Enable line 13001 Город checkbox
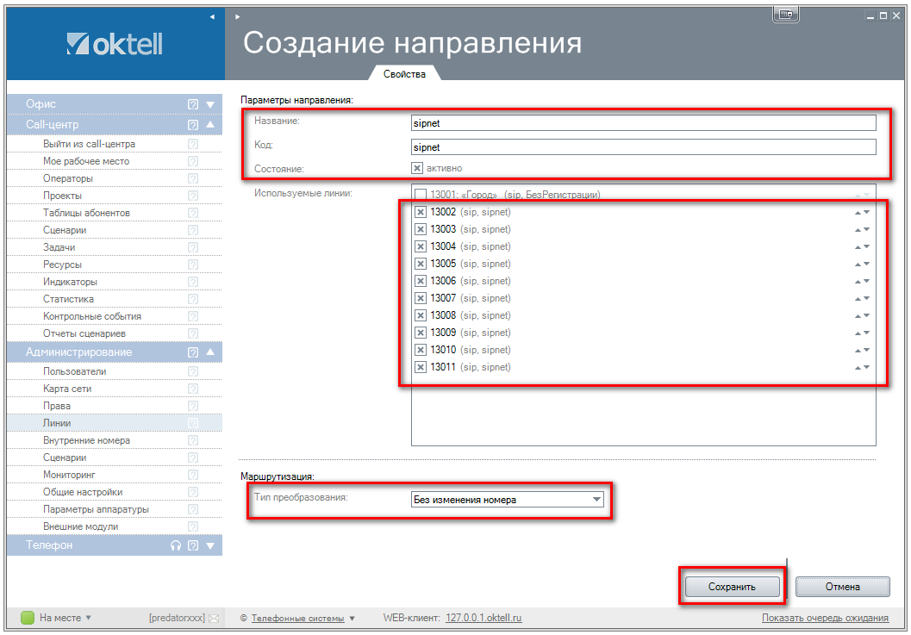The height and width of the screenshot is (635, 911). coord(421,195)
